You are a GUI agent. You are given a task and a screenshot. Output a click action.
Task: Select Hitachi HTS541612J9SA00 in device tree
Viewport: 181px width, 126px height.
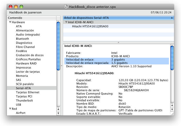point(90,26)
